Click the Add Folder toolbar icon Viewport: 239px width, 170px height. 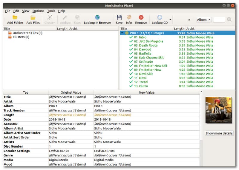tap(15, 18)
